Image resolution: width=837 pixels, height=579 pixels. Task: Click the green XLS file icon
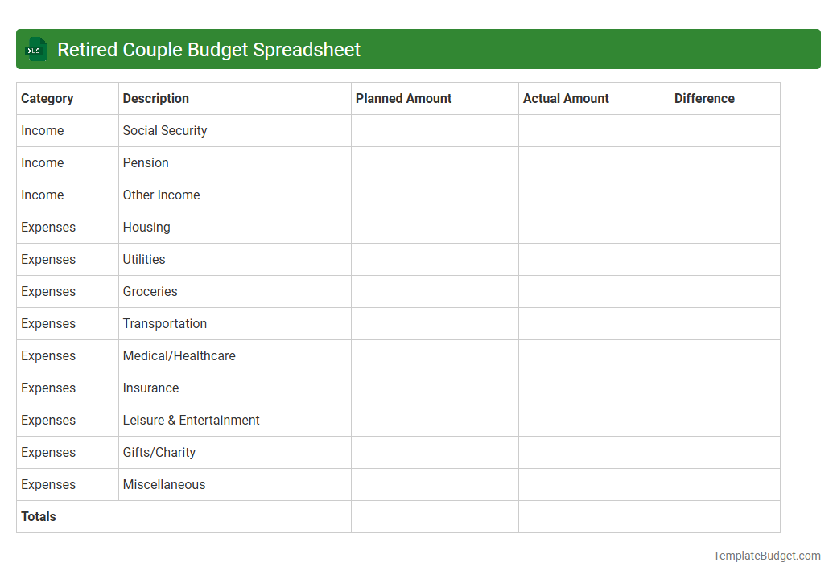[35, 49]
